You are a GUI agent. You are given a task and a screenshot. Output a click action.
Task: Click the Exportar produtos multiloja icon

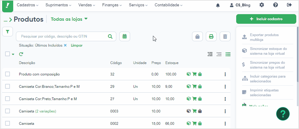click(x=245, y=37)
